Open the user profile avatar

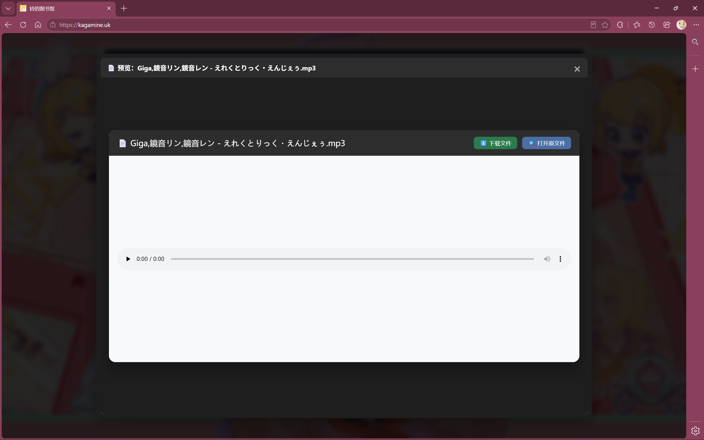(681, 25)
